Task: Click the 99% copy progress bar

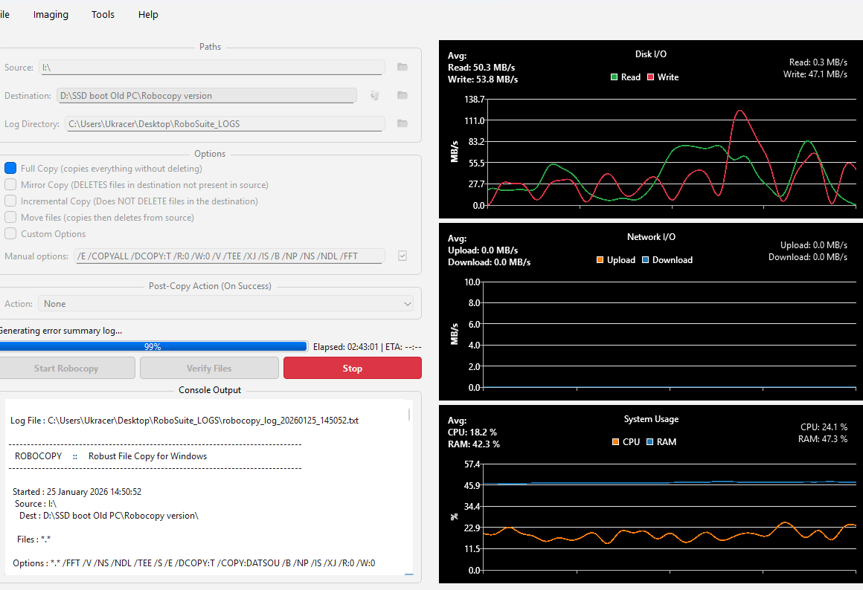Action: 153,346
